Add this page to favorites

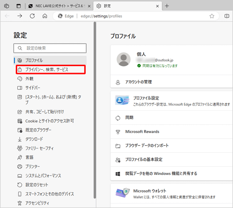(212, 16)
